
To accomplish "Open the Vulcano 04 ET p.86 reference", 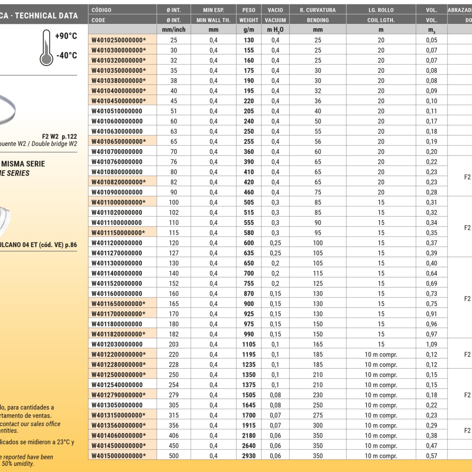I will click(x=38, y=245).
